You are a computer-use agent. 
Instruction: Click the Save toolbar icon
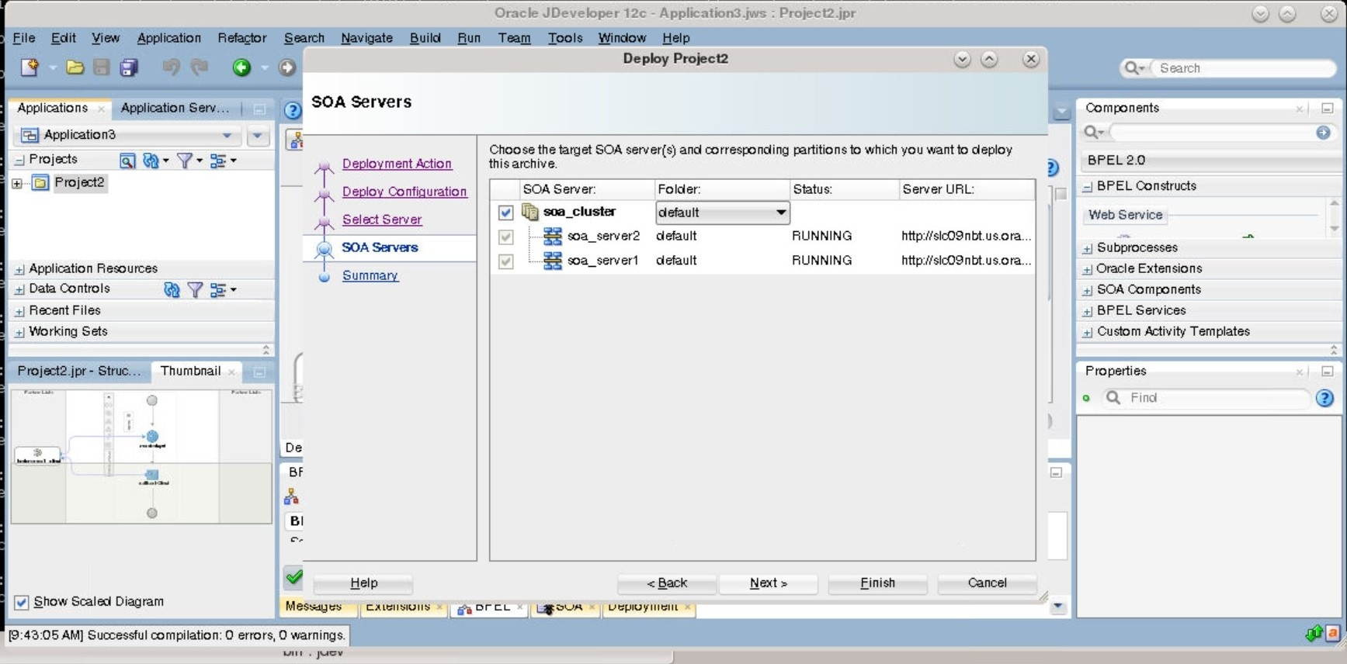tap(101, 67)
